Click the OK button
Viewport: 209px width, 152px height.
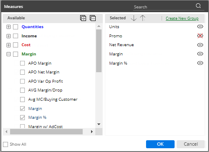click(160, 144)
